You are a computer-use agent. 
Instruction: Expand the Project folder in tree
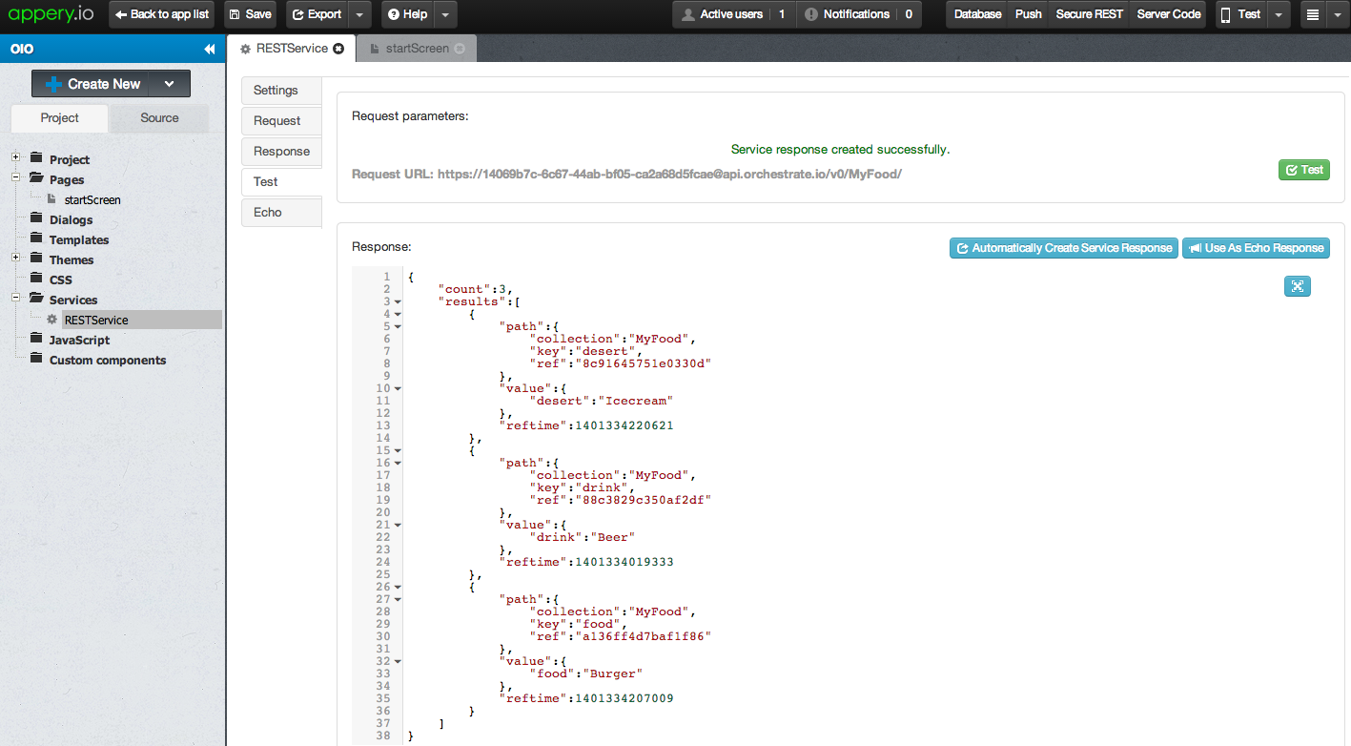16,157
